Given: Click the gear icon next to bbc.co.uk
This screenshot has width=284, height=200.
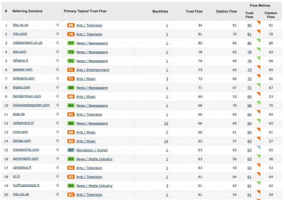Looking at the screenshot, I should click(x=58, y=25).
